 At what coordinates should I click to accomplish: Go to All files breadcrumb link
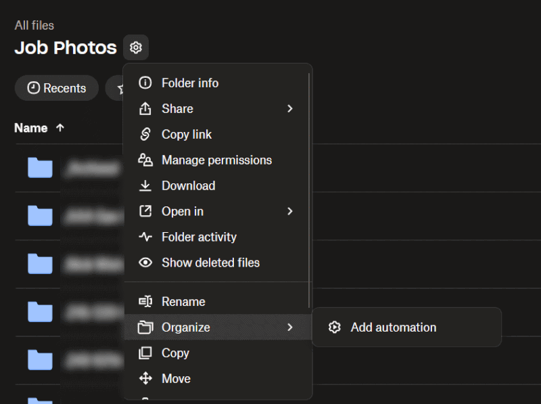pos(34,25)
